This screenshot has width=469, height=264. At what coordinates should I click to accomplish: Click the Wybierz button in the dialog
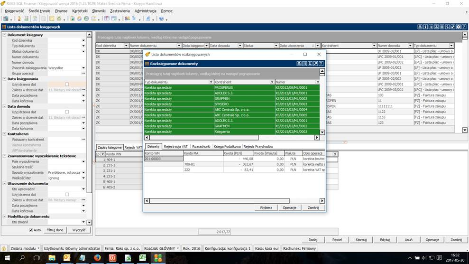click(266, 207)
